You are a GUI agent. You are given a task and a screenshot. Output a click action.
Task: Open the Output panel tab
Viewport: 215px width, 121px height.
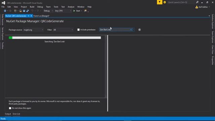[8, 114]
